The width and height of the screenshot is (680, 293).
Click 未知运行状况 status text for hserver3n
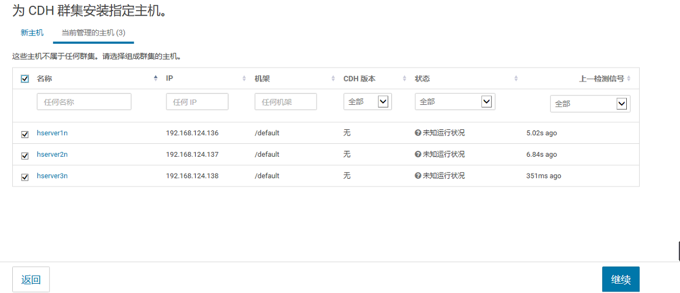443,176
